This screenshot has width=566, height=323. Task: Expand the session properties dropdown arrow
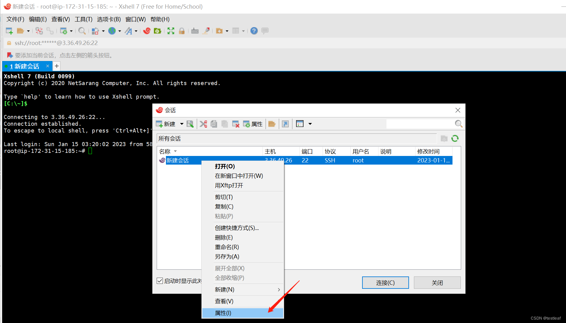click(71, 31)
